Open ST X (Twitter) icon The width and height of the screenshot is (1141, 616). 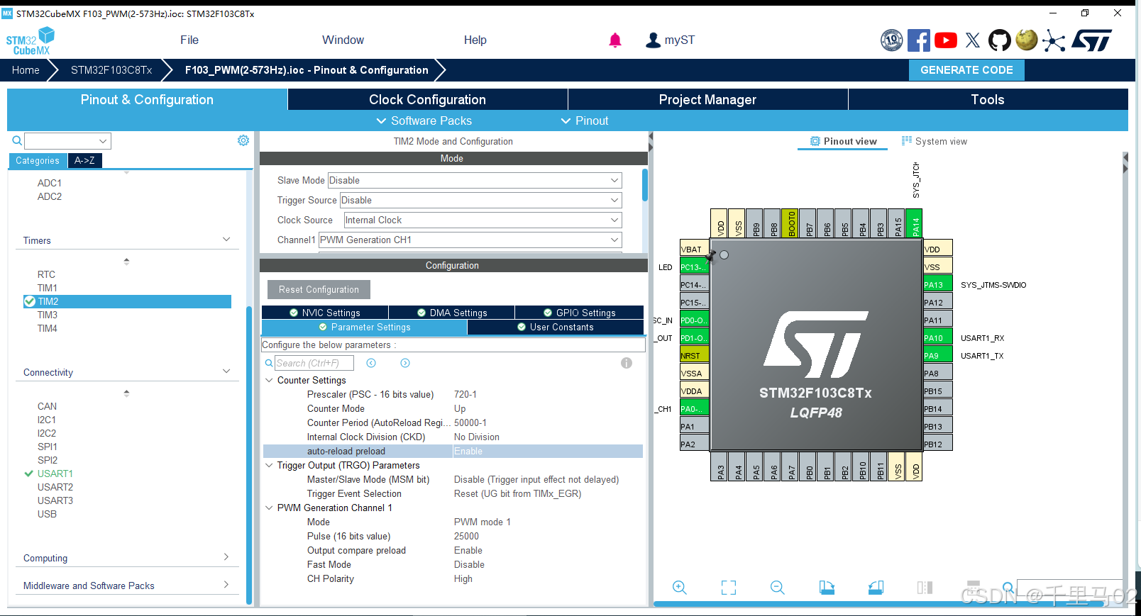(973, 40)
